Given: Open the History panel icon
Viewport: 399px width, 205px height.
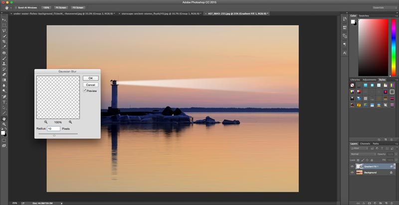Looking at the screenshot, I should coord(345,19).
